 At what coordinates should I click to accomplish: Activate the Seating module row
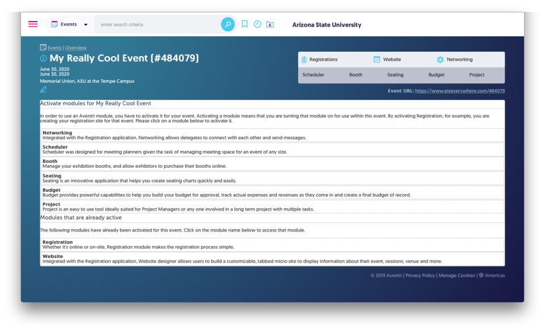coord(272,178)
